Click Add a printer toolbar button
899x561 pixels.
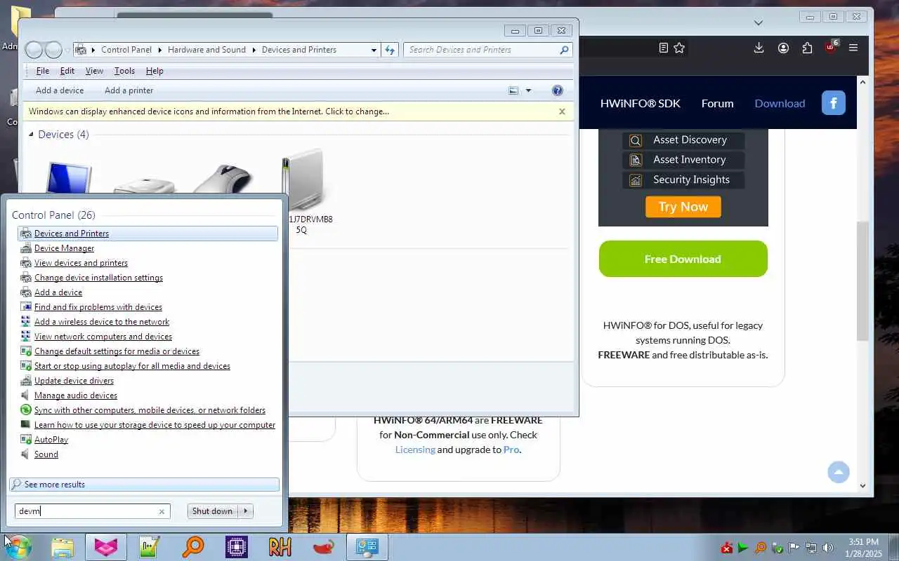click(x=129, y=90)
